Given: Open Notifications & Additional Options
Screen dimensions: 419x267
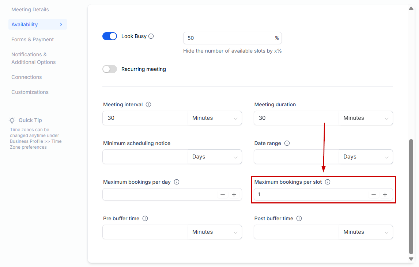Looking at the screenshot, I should coord(34,58).
